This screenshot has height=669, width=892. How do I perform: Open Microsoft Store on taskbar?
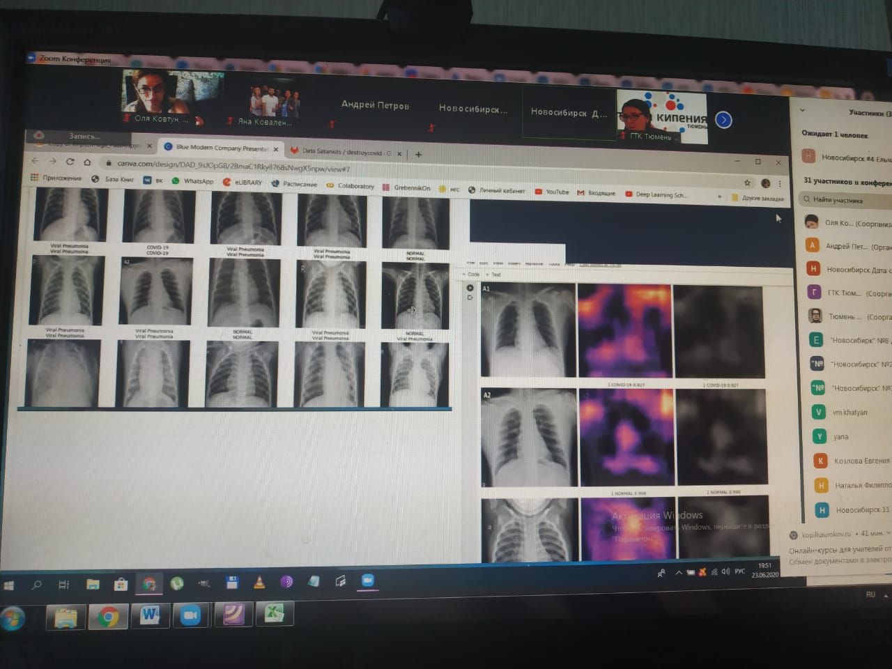click(x=121, y=584)
